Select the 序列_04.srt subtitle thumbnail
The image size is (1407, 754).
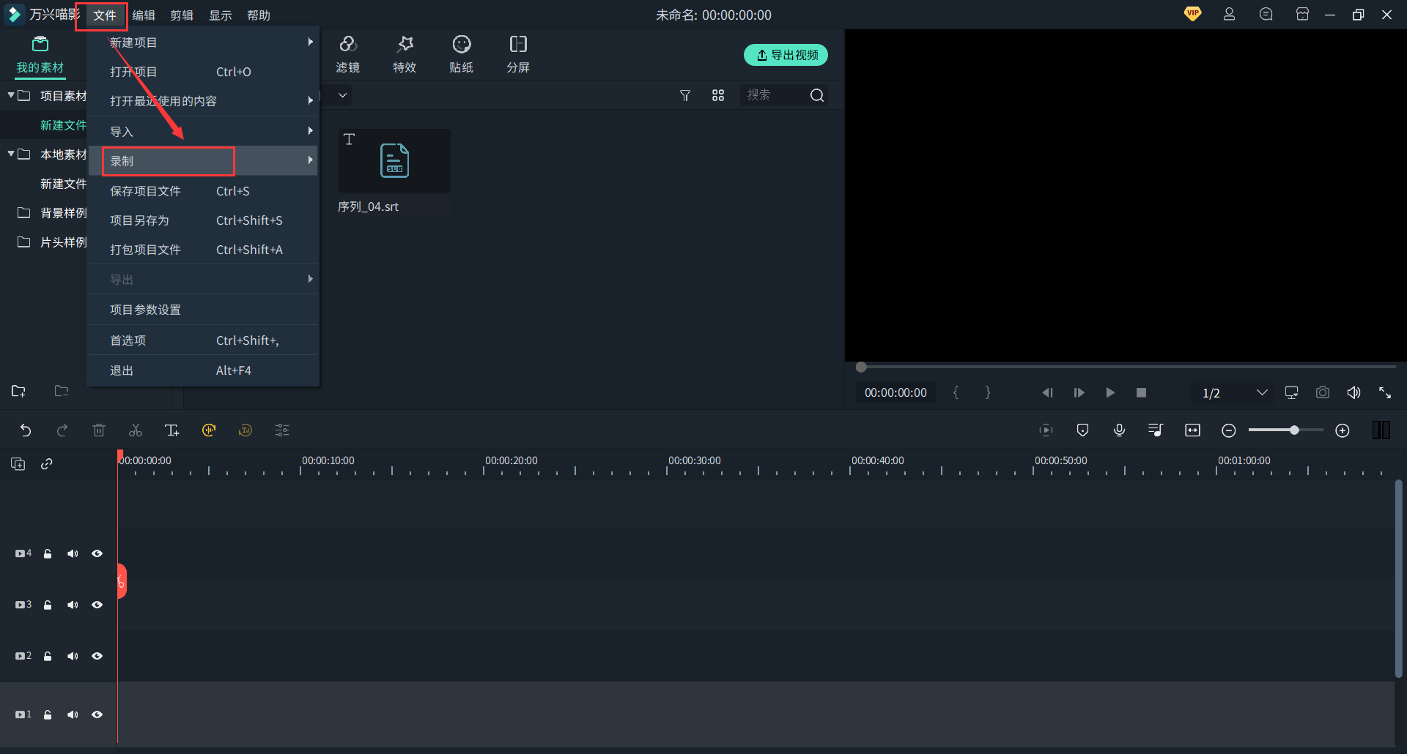(x=394, y=161)
